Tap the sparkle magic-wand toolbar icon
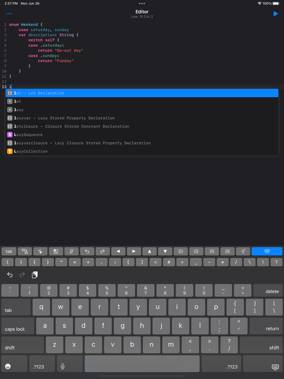 (40, 251)
